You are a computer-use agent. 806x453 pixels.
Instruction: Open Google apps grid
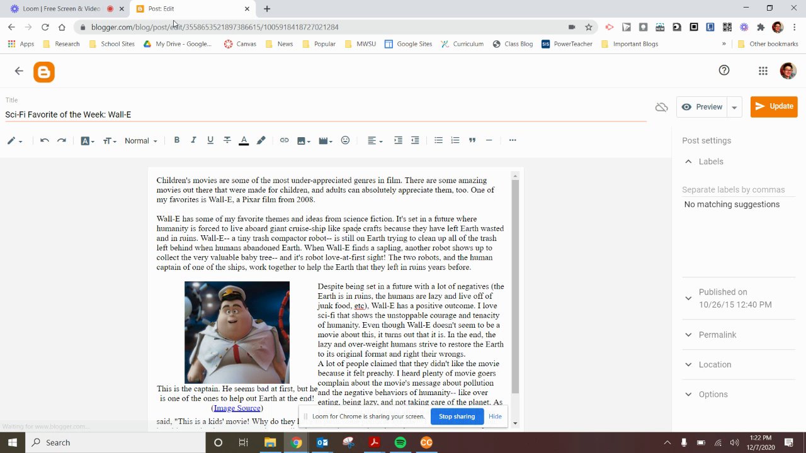point(763,71)
